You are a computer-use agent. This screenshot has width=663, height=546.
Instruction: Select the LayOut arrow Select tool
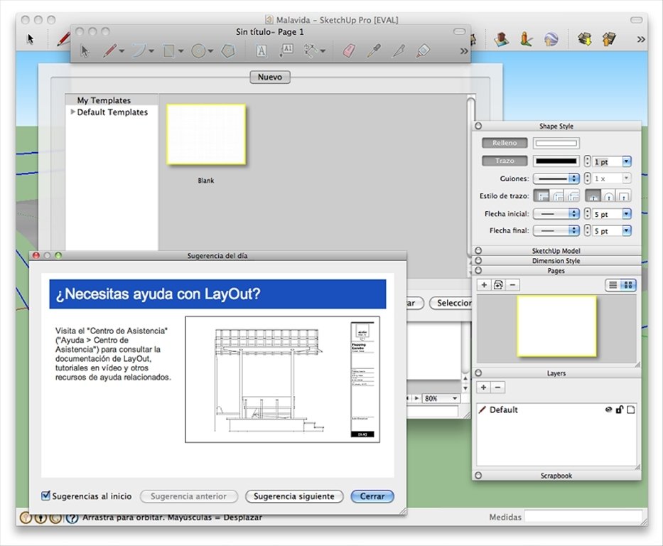coord(85,51)
